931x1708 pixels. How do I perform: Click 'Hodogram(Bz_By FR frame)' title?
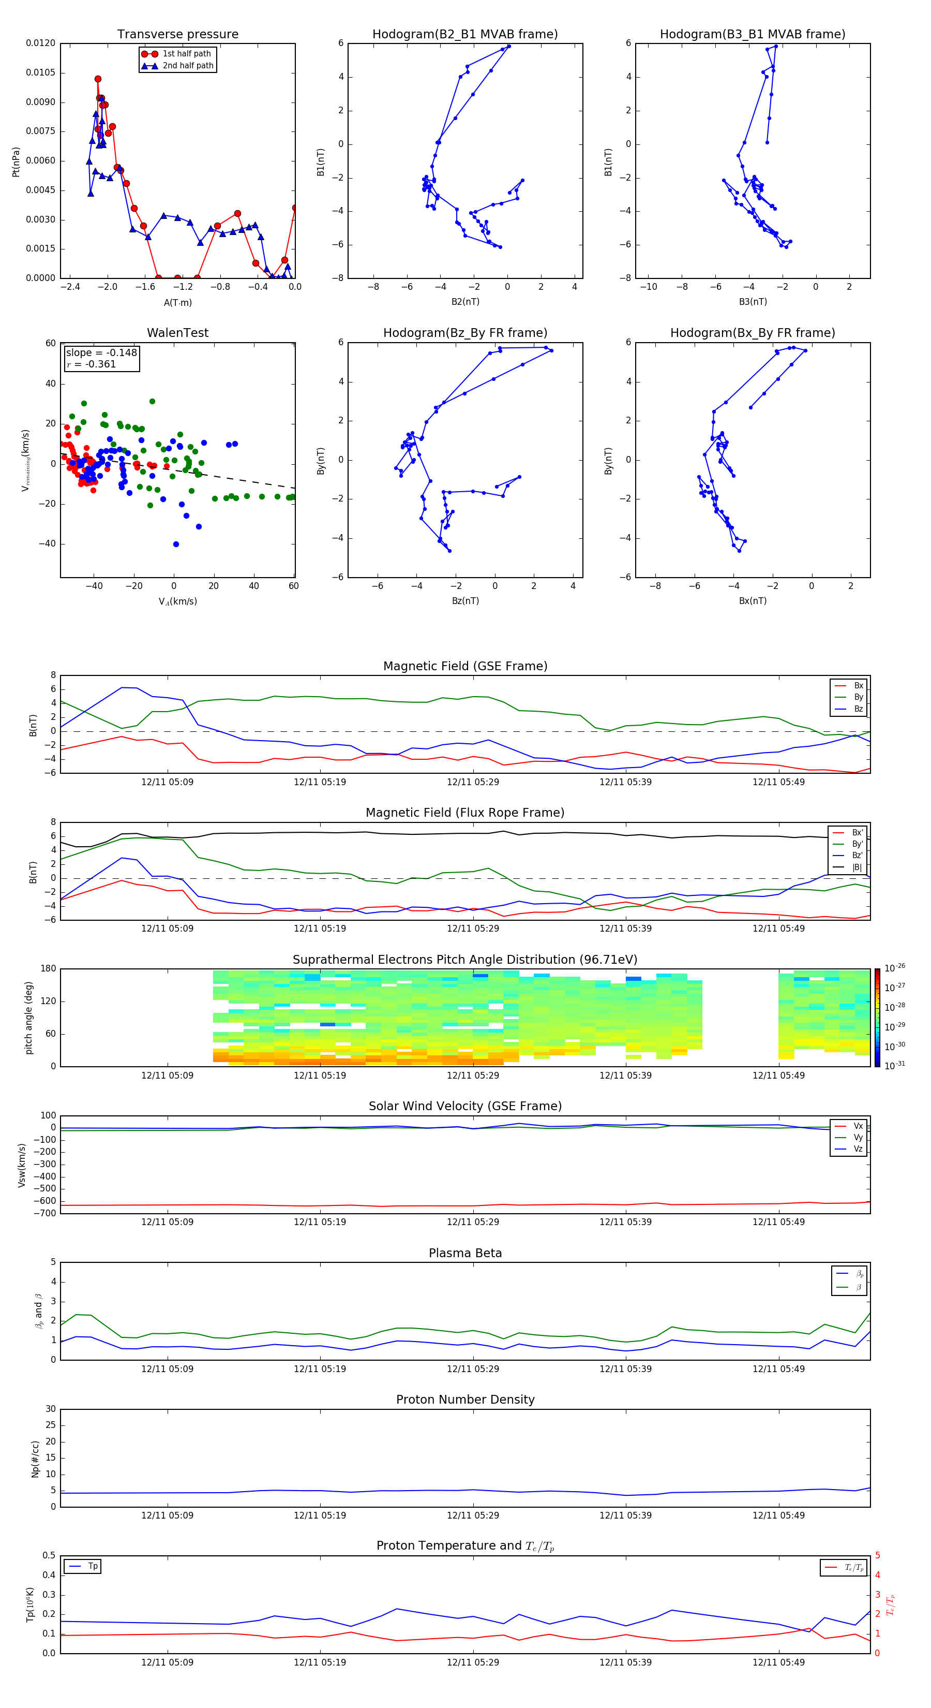pyautogui.click(x=465, y=333)
